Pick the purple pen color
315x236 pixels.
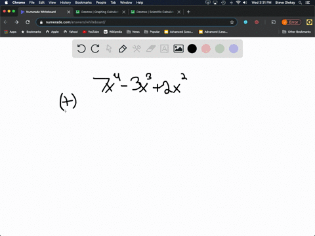pyautogui.click(x=234, y=49)
